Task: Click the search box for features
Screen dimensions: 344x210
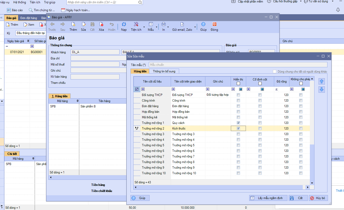Action: (102, 2)
